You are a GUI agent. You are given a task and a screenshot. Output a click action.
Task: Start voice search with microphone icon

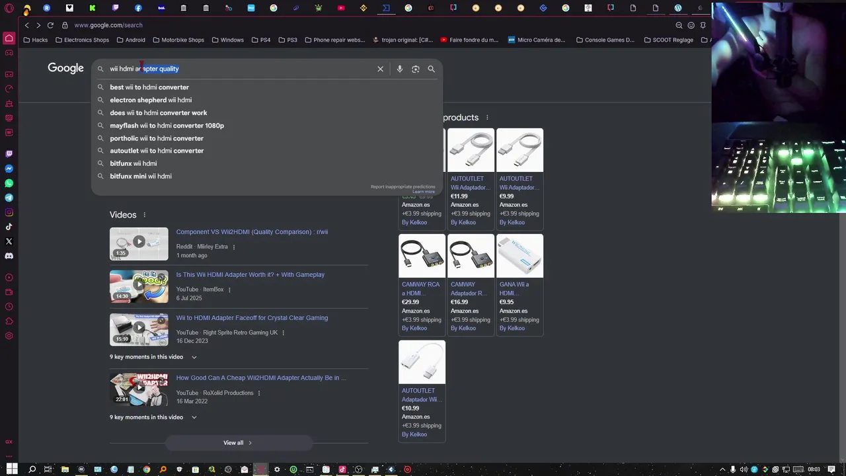(x=399, y=69)
